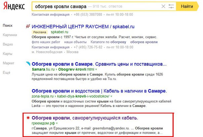This screenshot has height=137, width=203.
Task: Clear the search query with the X icon
Action: click(163, 6)
